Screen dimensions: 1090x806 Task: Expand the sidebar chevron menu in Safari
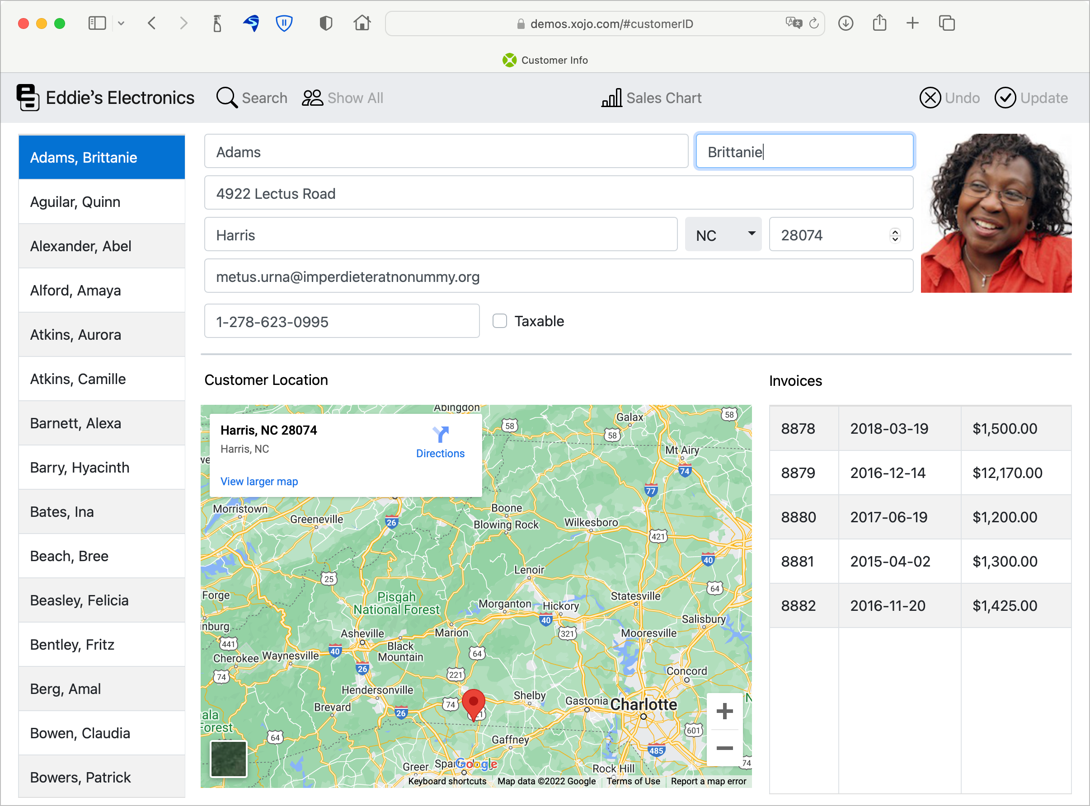coord(122,23)
